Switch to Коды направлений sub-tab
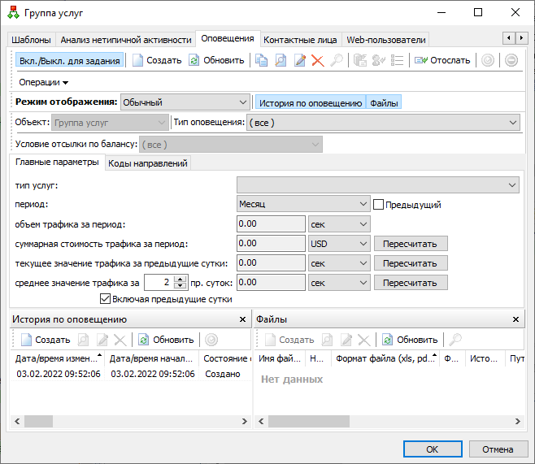This screenshot has height=464, width=535. click(148, 163)
